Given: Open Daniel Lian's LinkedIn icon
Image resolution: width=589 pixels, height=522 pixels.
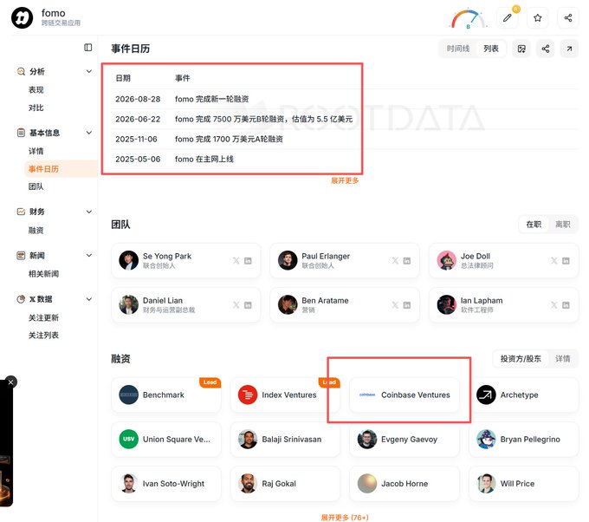Looking at the screenshot, I should coord(248,305).
